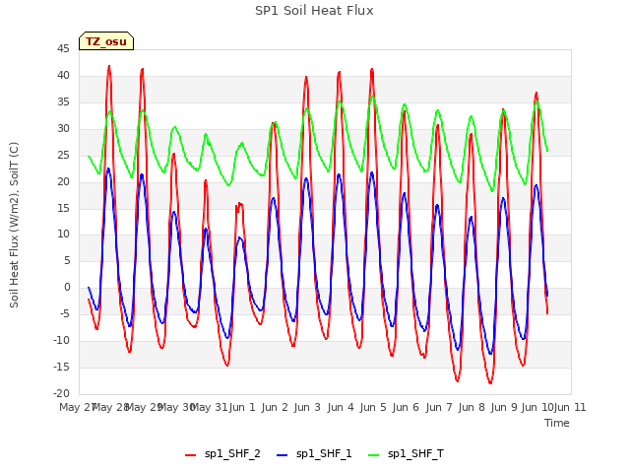Click the y-axis tick value -10
The width and height of the screenshot is (630, 473).
pyautogui.click(x=61, y=340)
